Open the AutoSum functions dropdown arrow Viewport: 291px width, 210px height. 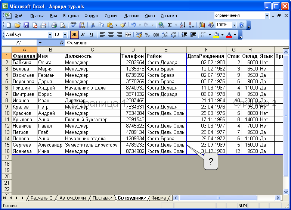tap(176, 25)
